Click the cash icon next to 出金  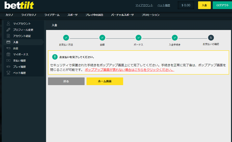(8, 48)
